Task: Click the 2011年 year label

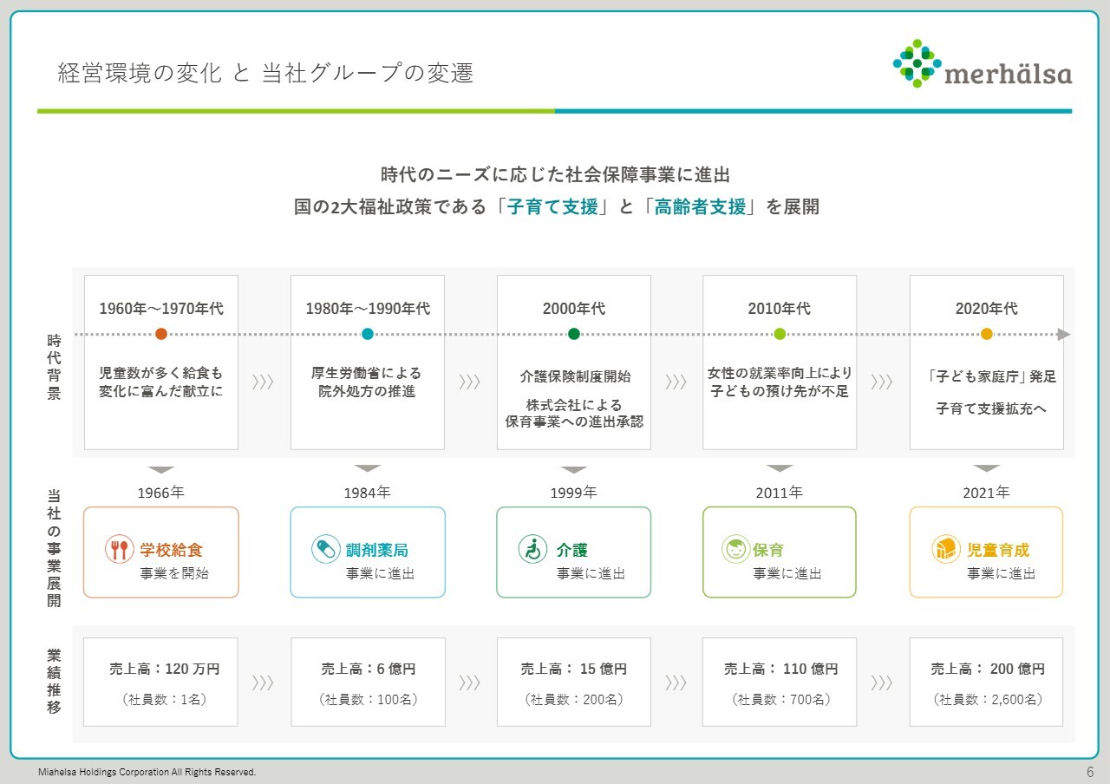Action: [x=780, y=493]
